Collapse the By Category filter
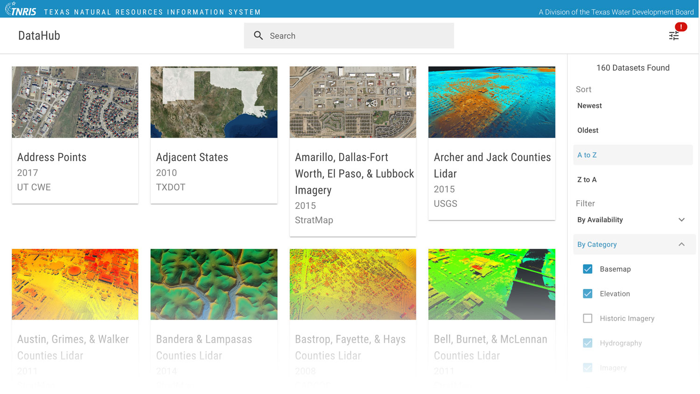Image resolution: width=700 pixels, height=394 pixels. [634, 244]
